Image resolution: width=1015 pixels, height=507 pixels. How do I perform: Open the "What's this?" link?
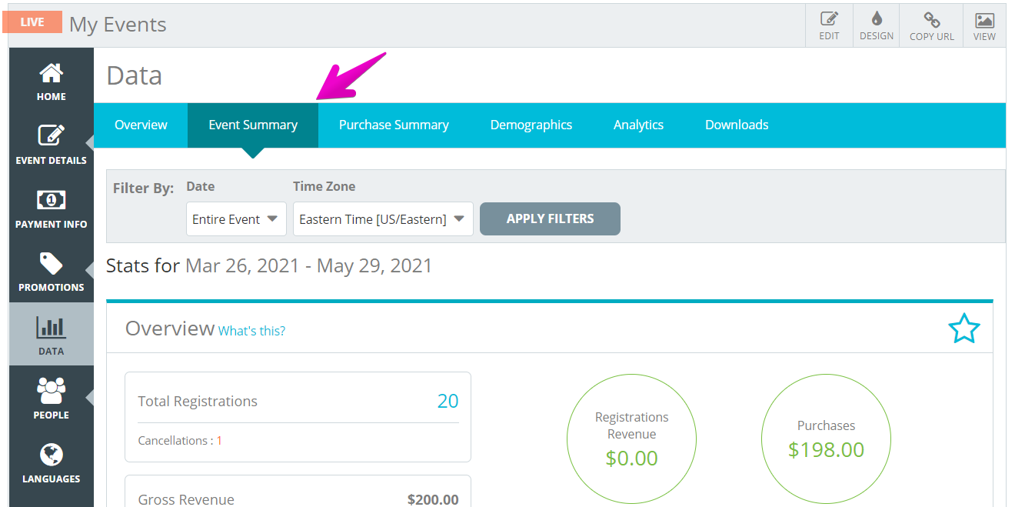[251, 331]
